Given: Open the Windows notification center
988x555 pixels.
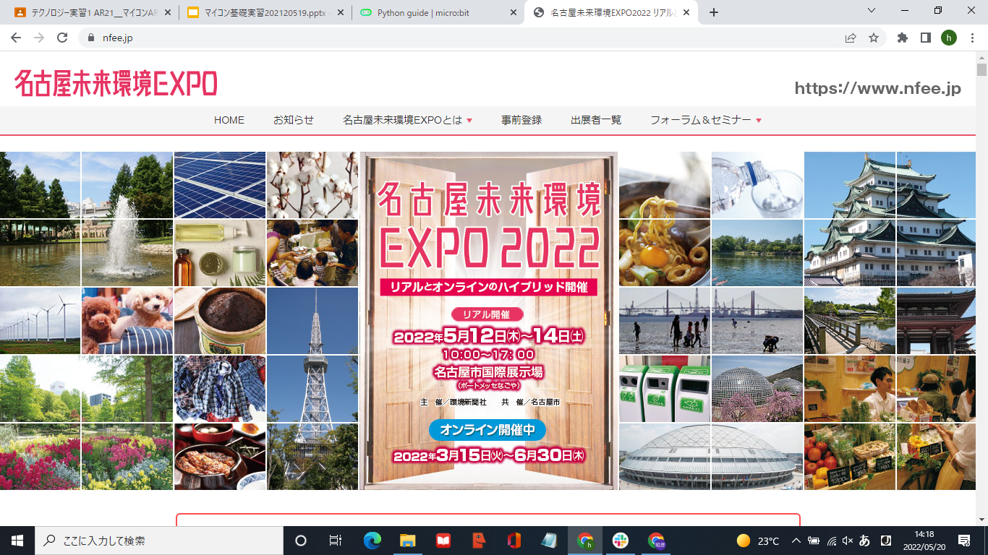Looking at the screenshot, I should [964, 541].
